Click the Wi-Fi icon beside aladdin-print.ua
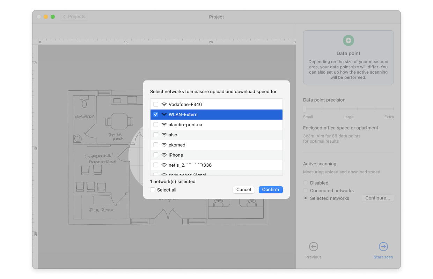Image resolution: width=433 pixels, height=279 pixels. pyautogui.click(x=163, y=125)
